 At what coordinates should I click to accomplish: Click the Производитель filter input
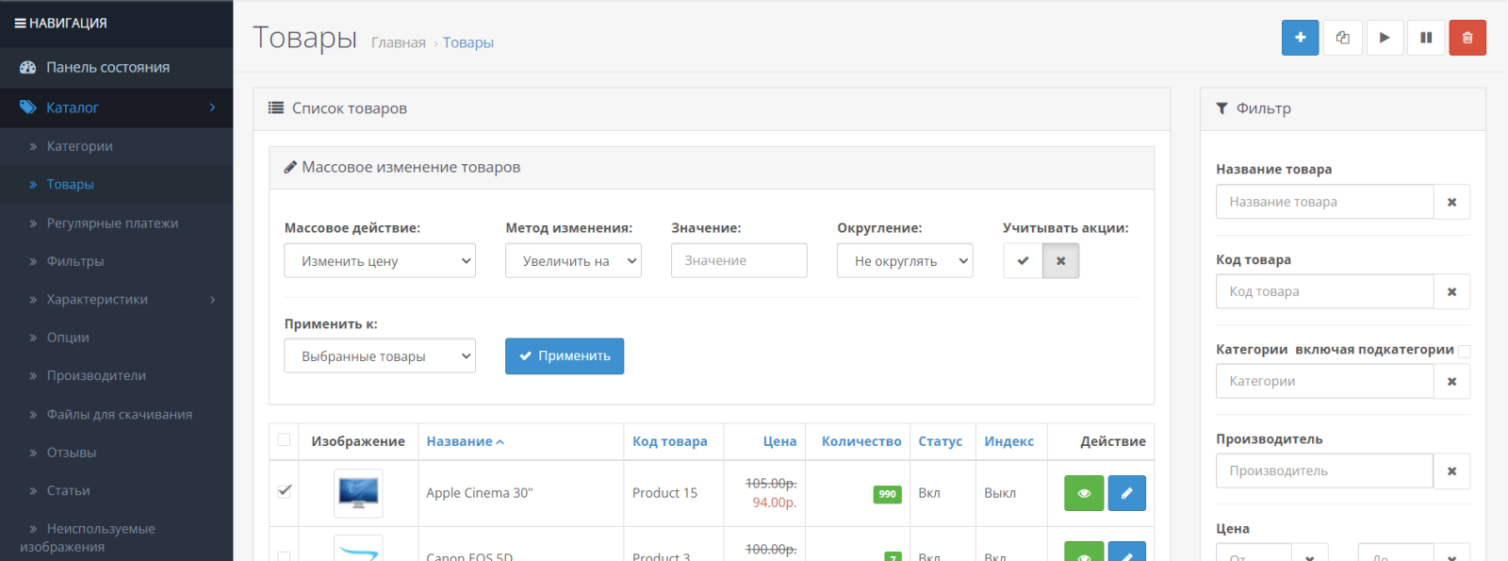tap(1325, 470)
